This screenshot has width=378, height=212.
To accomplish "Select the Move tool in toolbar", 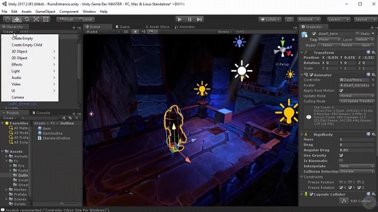I will coord(17,19).
